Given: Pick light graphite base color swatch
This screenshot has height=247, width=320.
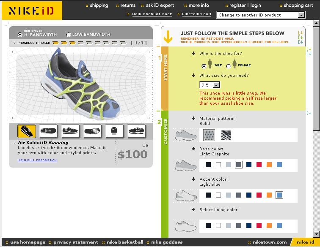Looking at the screenshot, I should pos(239,165).
